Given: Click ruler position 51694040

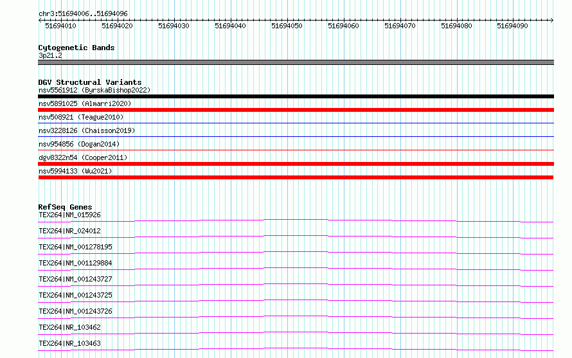Looking at the screenshot, I should click(x=230, y=26).
